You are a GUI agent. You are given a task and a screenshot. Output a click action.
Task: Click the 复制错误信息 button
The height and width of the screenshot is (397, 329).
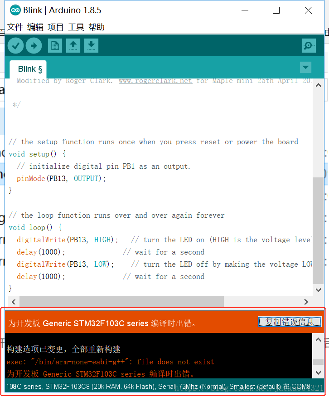point(290,322)
